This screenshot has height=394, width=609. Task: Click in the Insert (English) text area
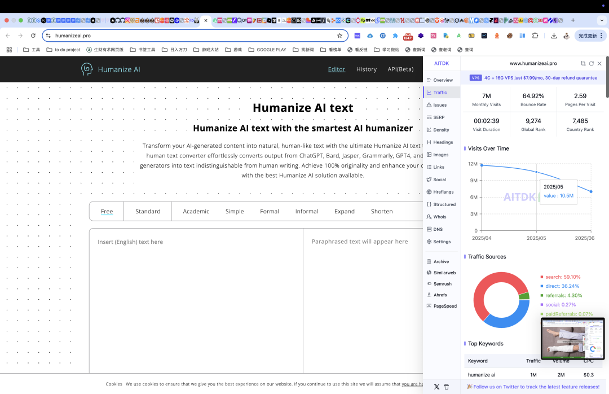tap(196, 301)
